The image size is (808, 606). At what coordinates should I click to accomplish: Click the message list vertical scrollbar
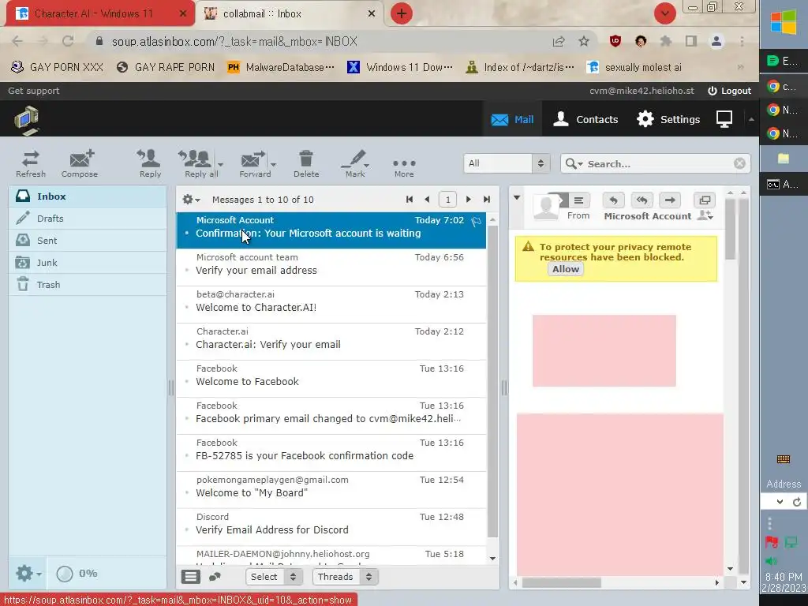(492, 381)
